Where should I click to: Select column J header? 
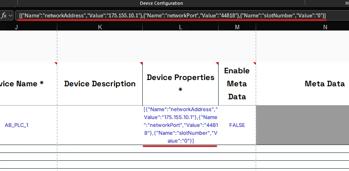[x=28, y=27]
